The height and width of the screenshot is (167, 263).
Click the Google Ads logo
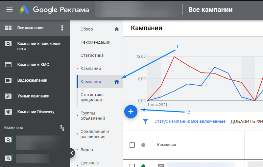(24, 10)
